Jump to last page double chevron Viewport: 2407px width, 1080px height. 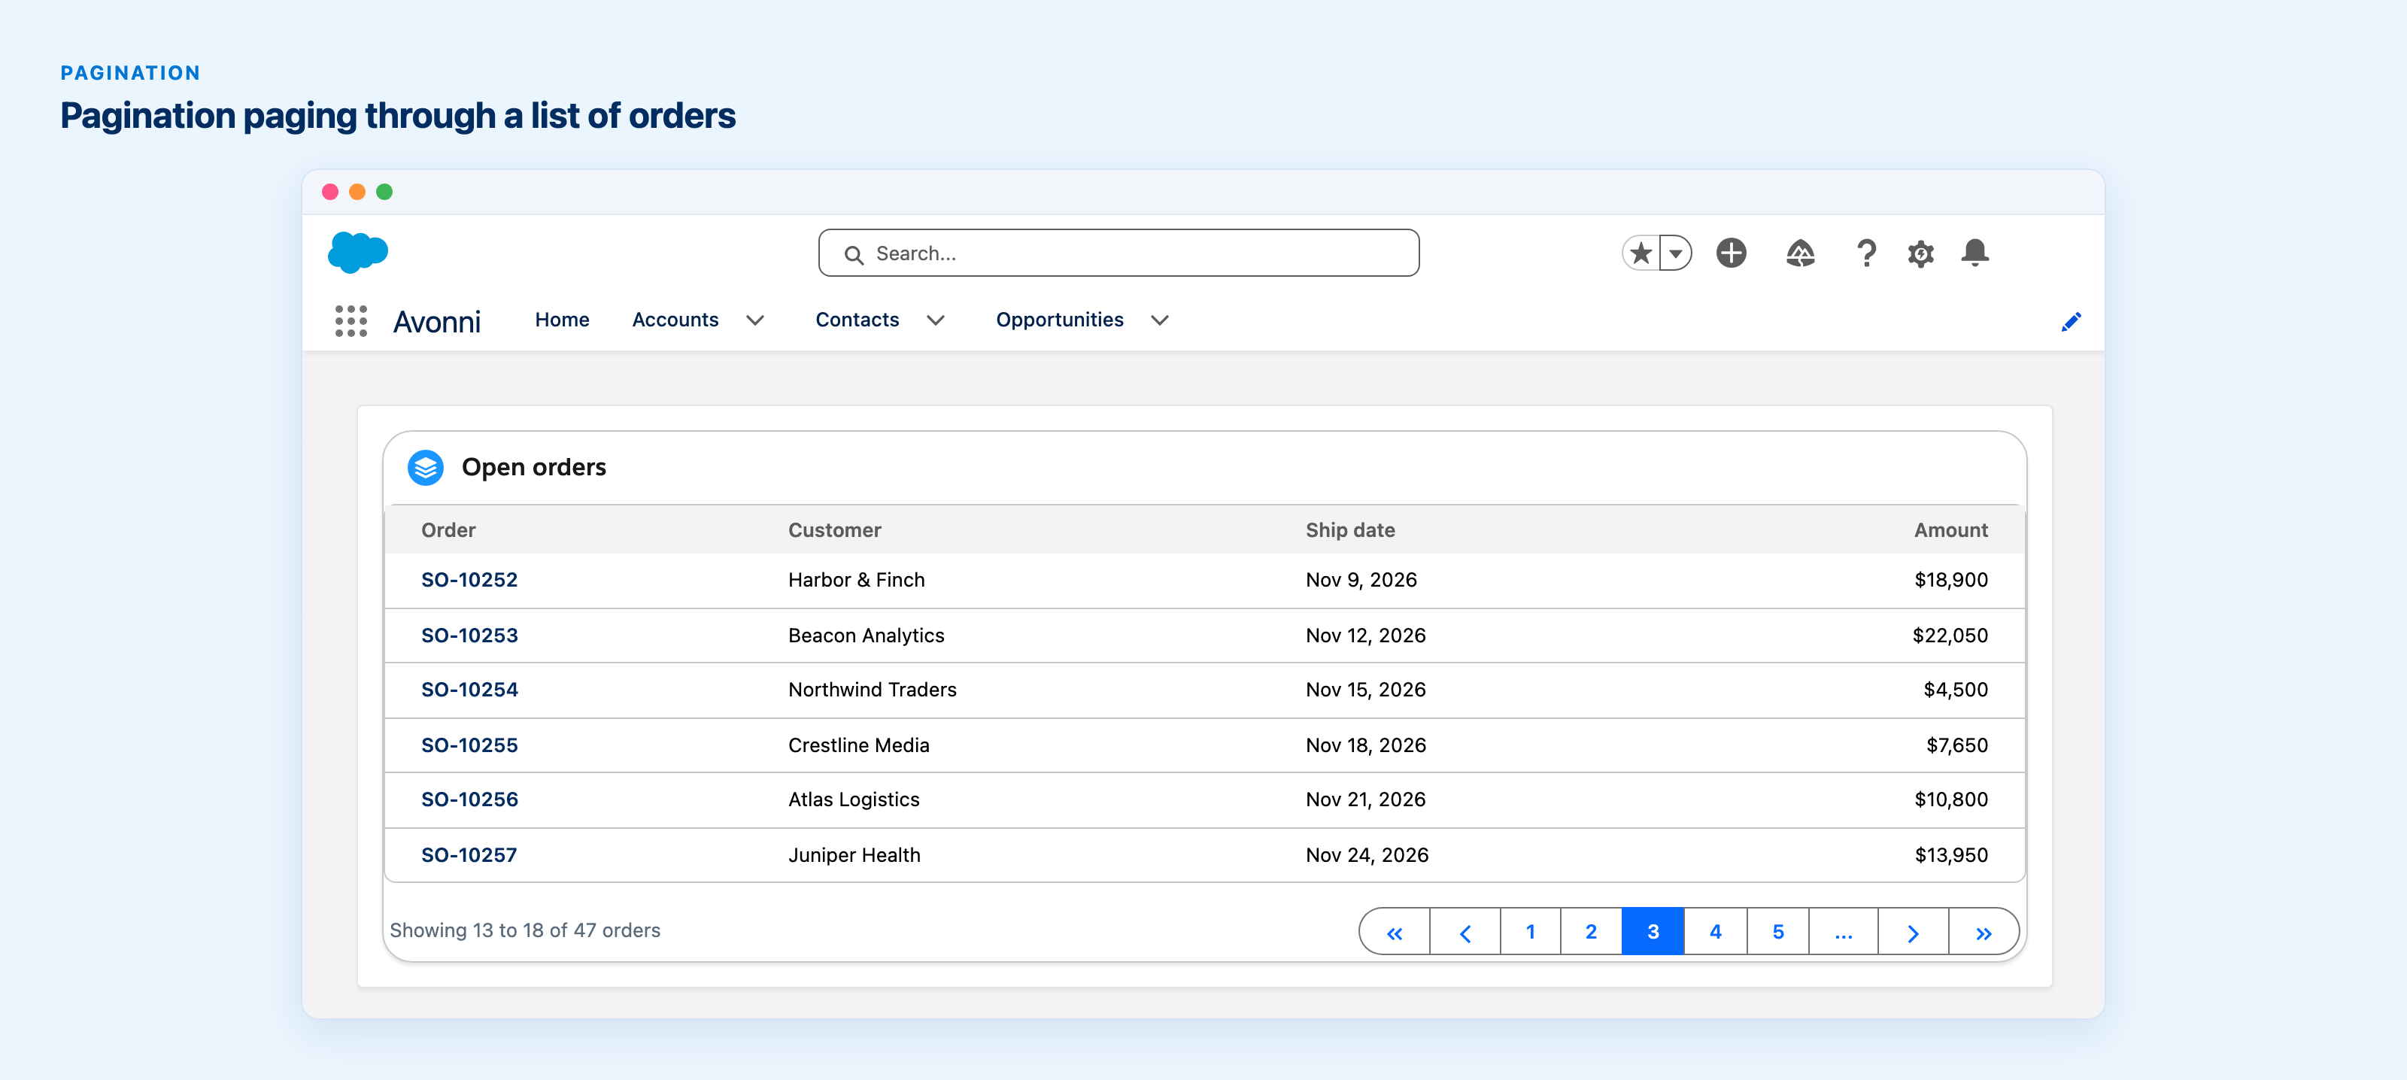click(x=1983, y=931)
